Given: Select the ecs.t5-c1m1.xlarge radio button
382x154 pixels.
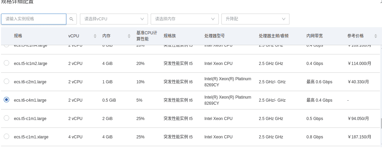Looking at the screenshot, I should pos(6,137).
